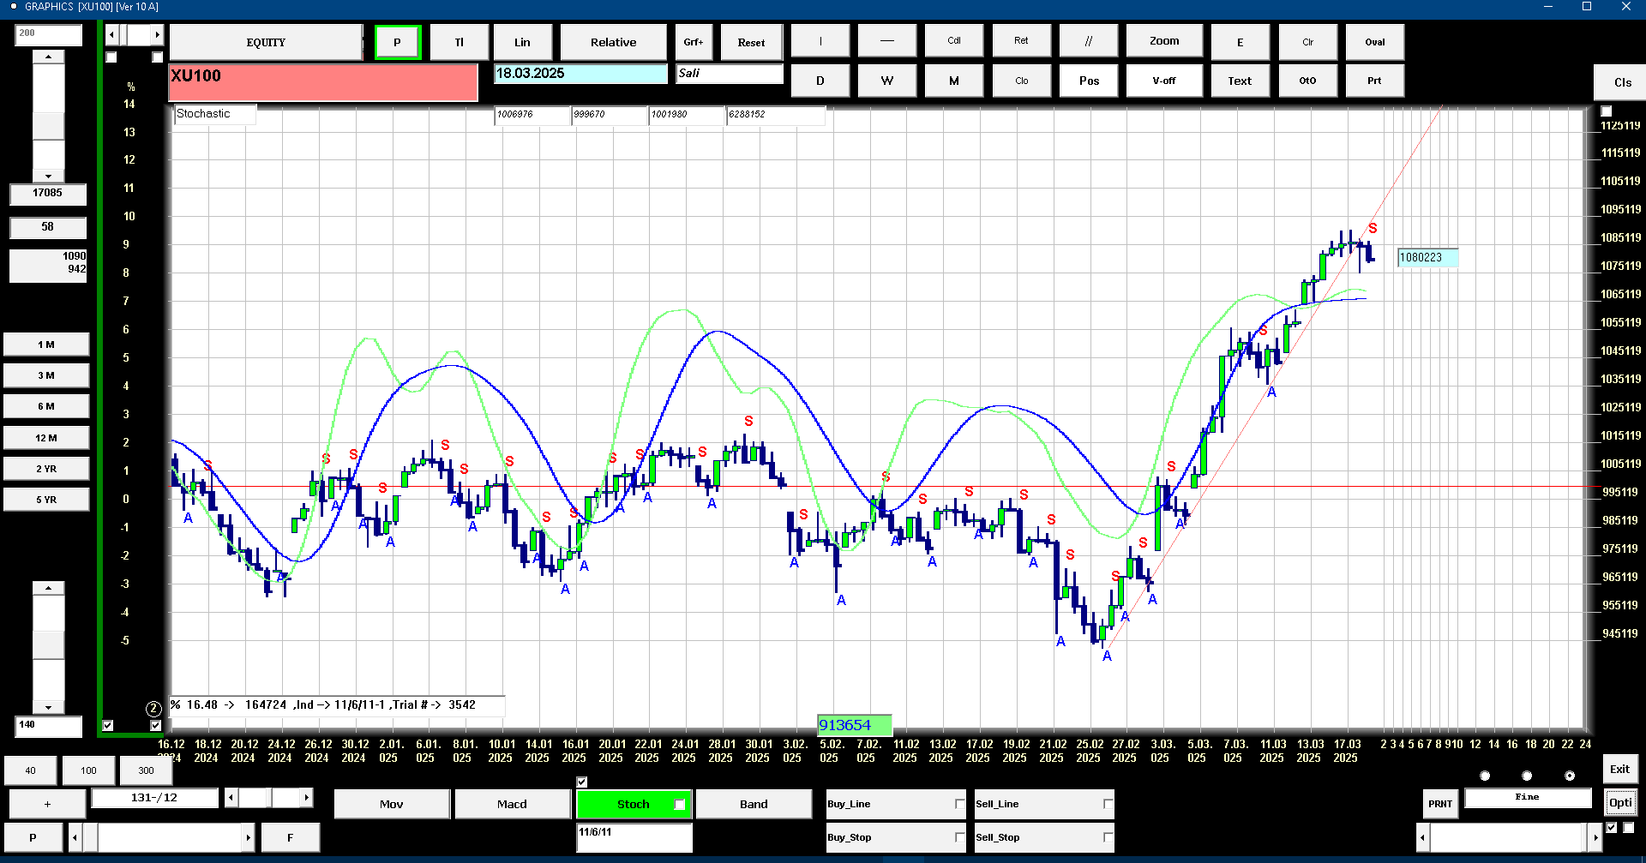Enable the Sell_Stop checkbox
Viewport: 1646px width, 863px height.
point(1108,837)
